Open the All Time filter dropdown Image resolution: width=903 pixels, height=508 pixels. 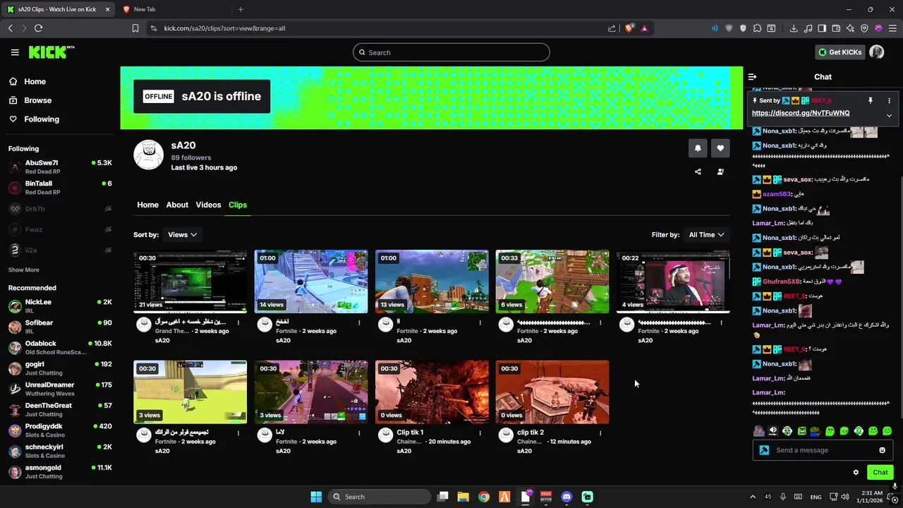point(707,235)
